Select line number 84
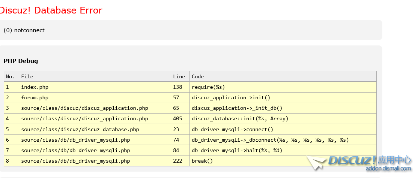 tap(180, 150)
